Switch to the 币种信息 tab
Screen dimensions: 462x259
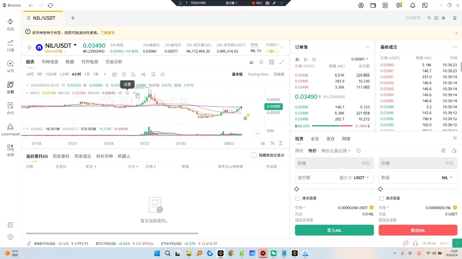50,62
